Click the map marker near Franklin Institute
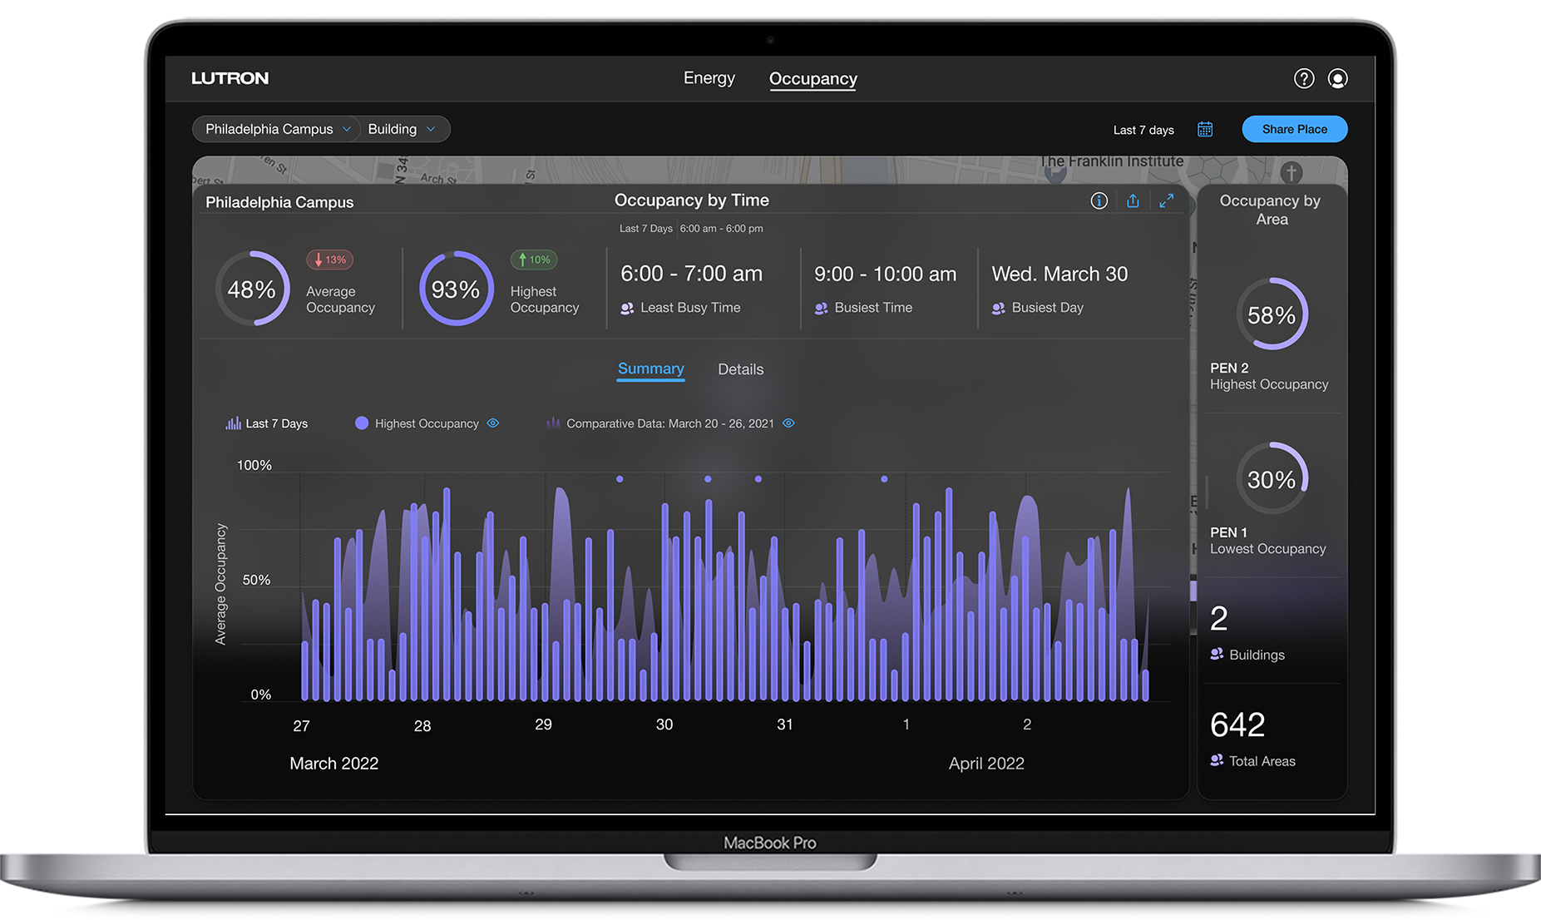Screen dimensions: 1541x920 (1055, 173)
